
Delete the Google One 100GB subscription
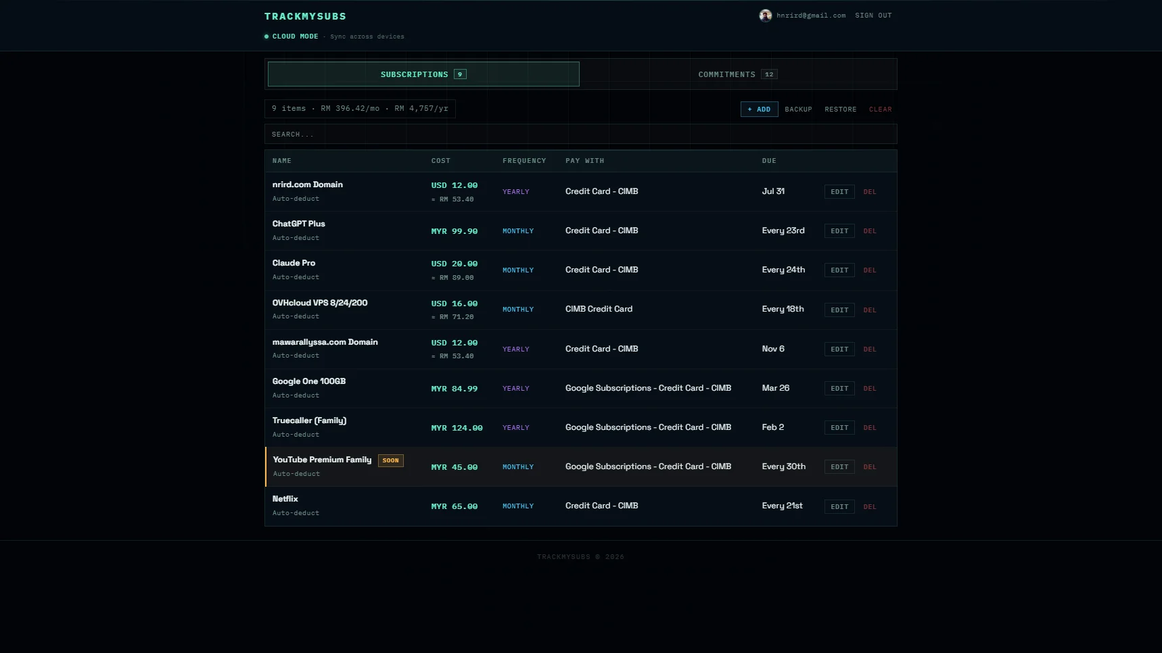(870, 389)
